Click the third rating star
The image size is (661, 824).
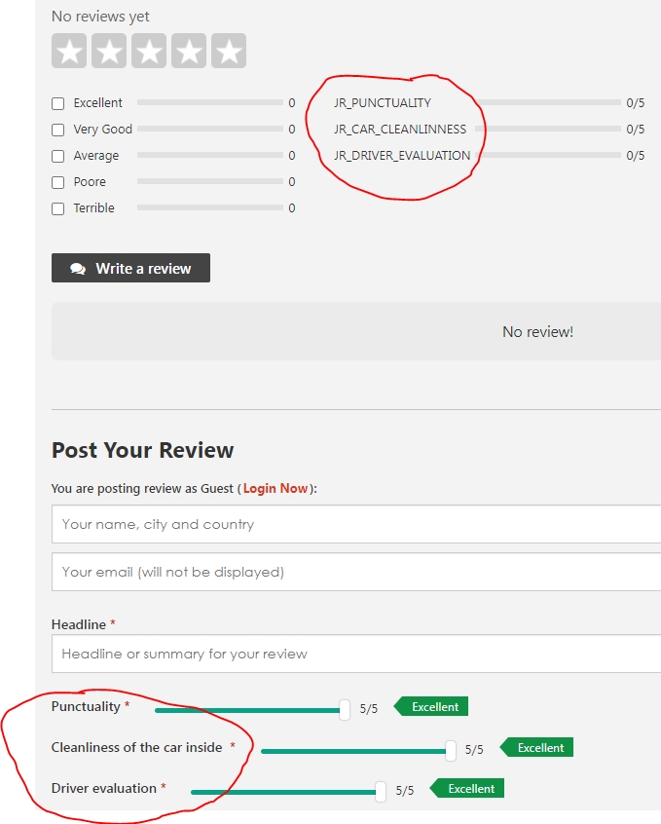point(149,52)
